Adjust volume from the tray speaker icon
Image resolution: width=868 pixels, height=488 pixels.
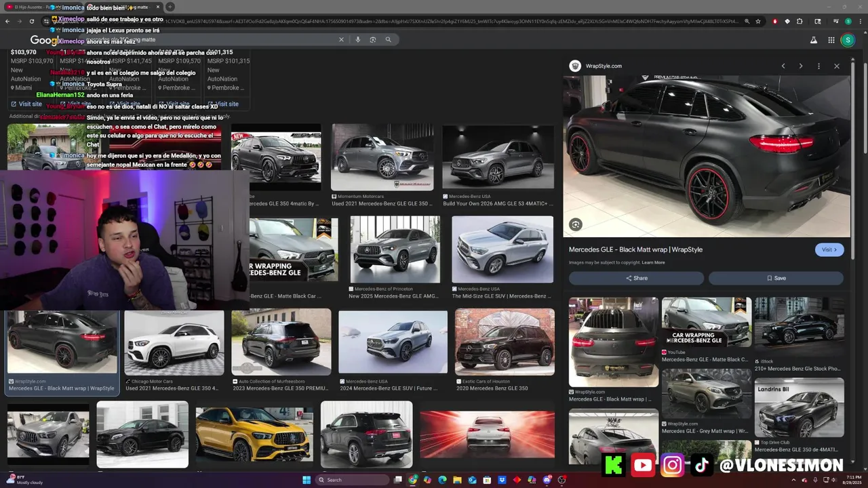(x=835, y=480)
